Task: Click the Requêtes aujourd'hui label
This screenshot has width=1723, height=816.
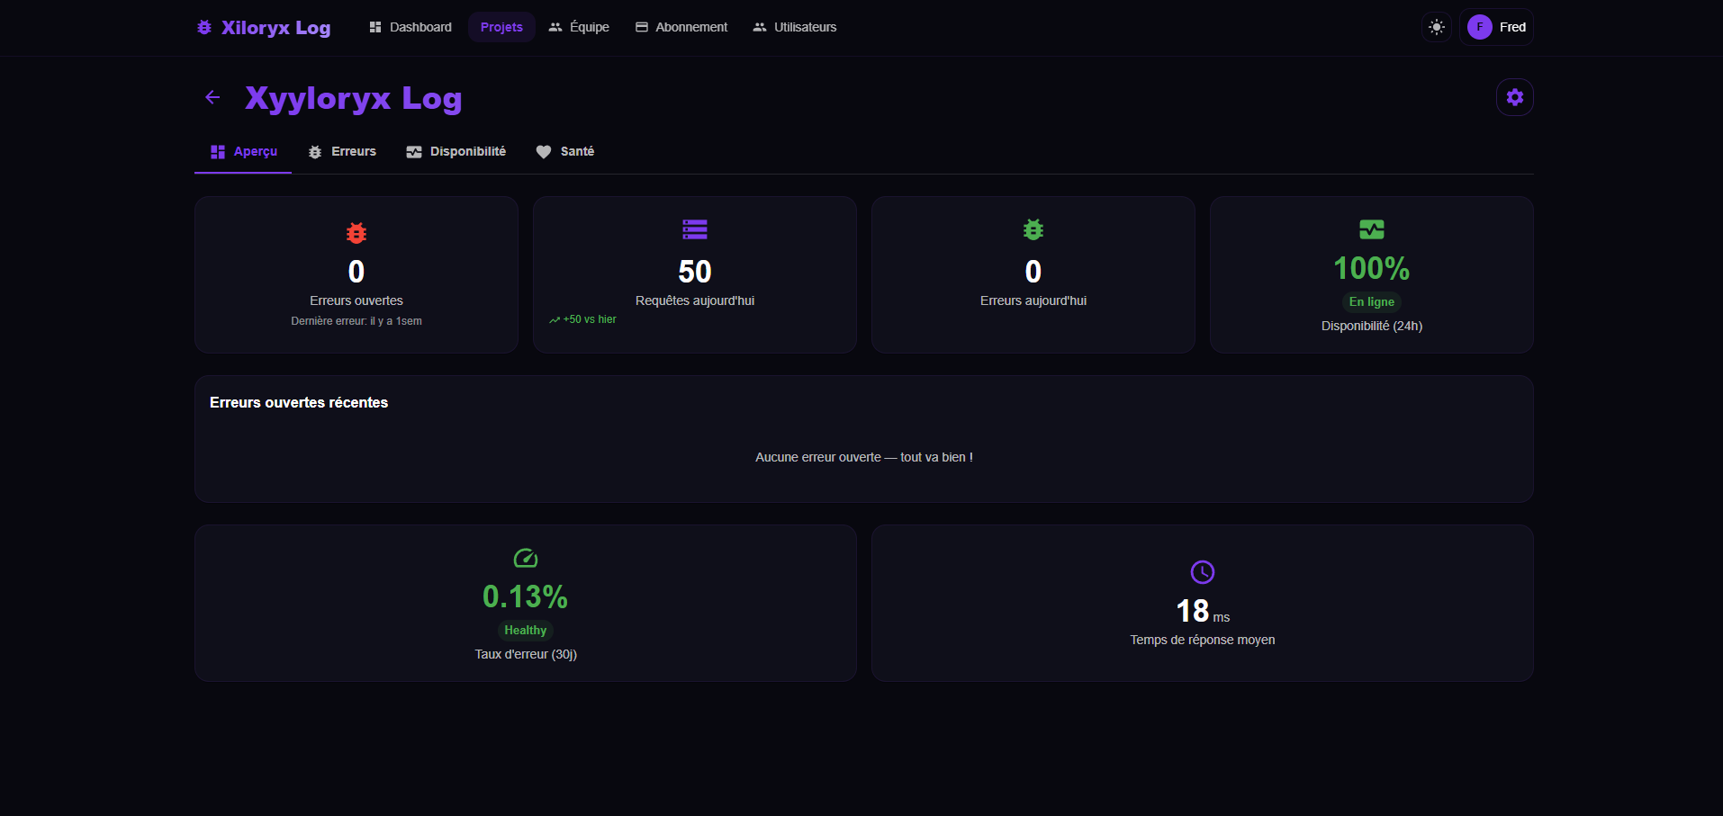Action: (695, 300)
